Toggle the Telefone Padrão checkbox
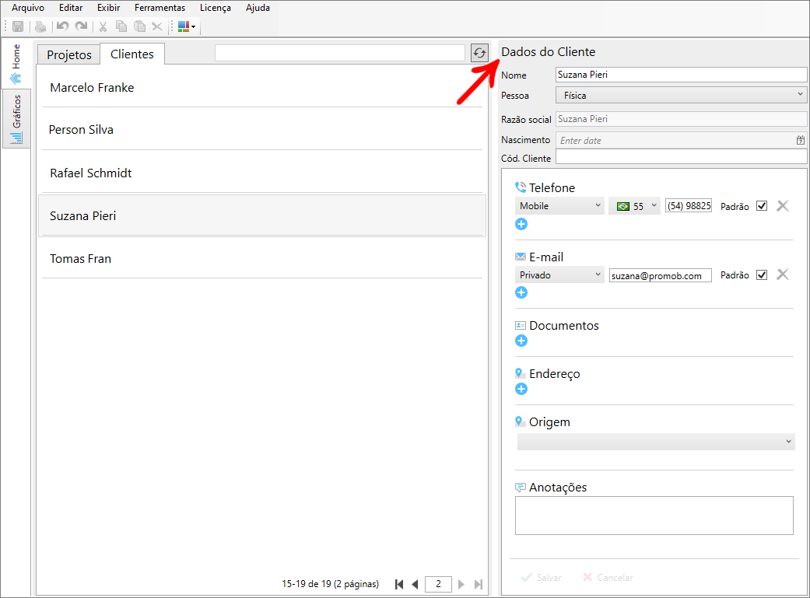810x598 pixels. 762,205
